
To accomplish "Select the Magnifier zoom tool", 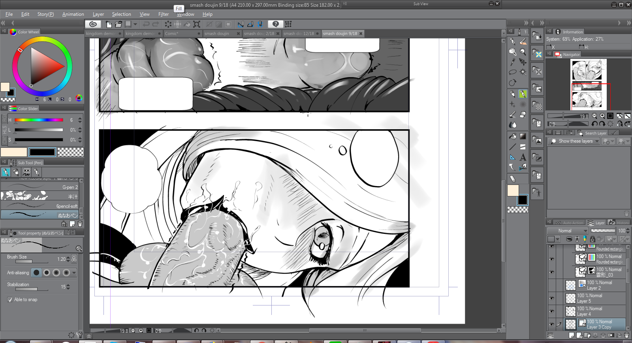I will coord(523,52).
